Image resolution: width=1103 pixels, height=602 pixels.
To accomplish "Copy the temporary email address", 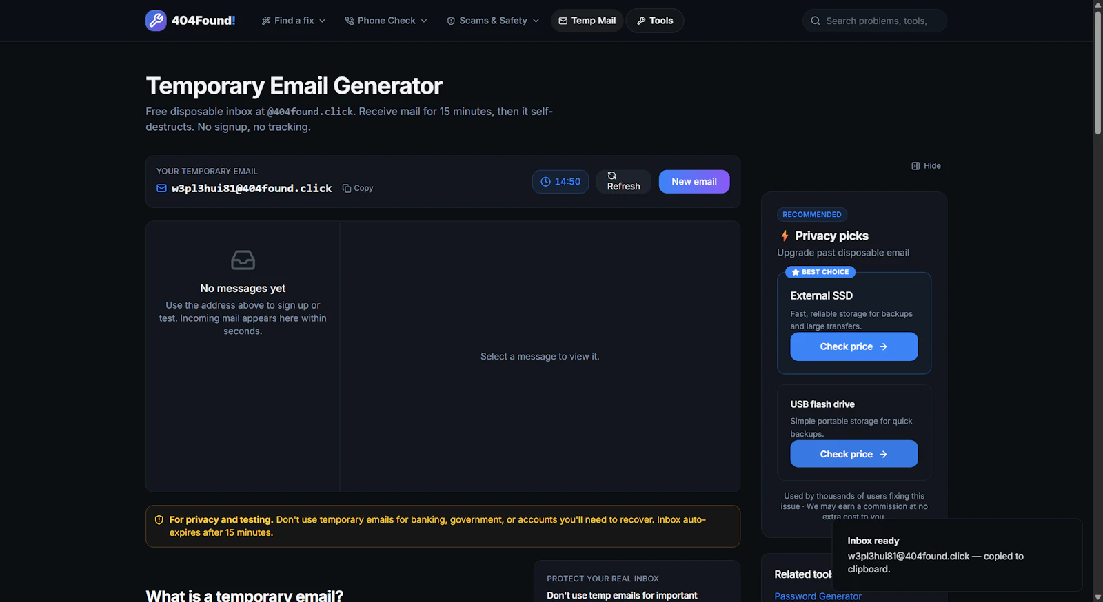I will (358, 188).
